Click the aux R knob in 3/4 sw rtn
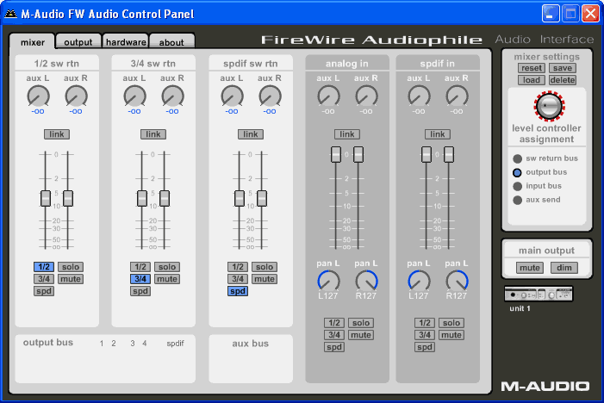The height and width of the screenshot is (403, 604). [x=172, y=96]
